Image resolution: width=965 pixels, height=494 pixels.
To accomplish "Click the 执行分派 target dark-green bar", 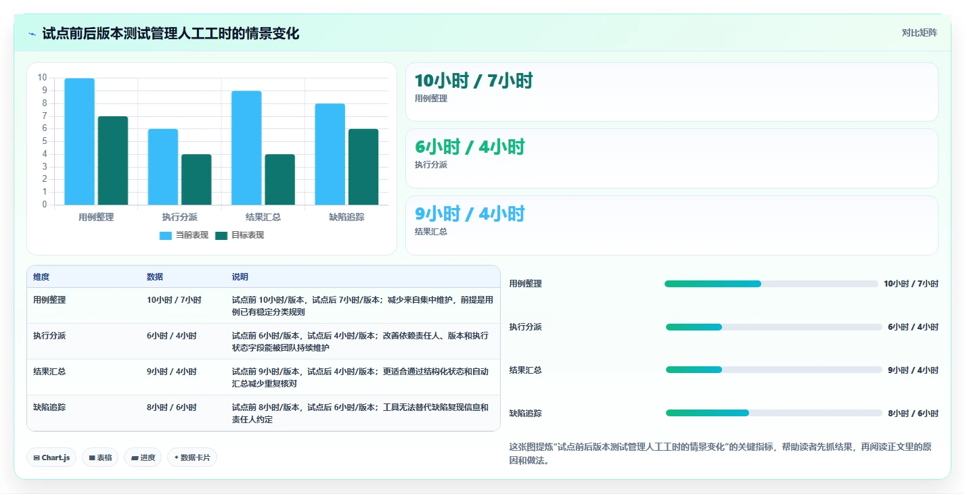I will 196,179.
